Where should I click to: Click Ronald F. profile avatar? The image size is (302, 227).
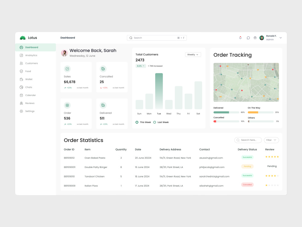pos(262,38)
